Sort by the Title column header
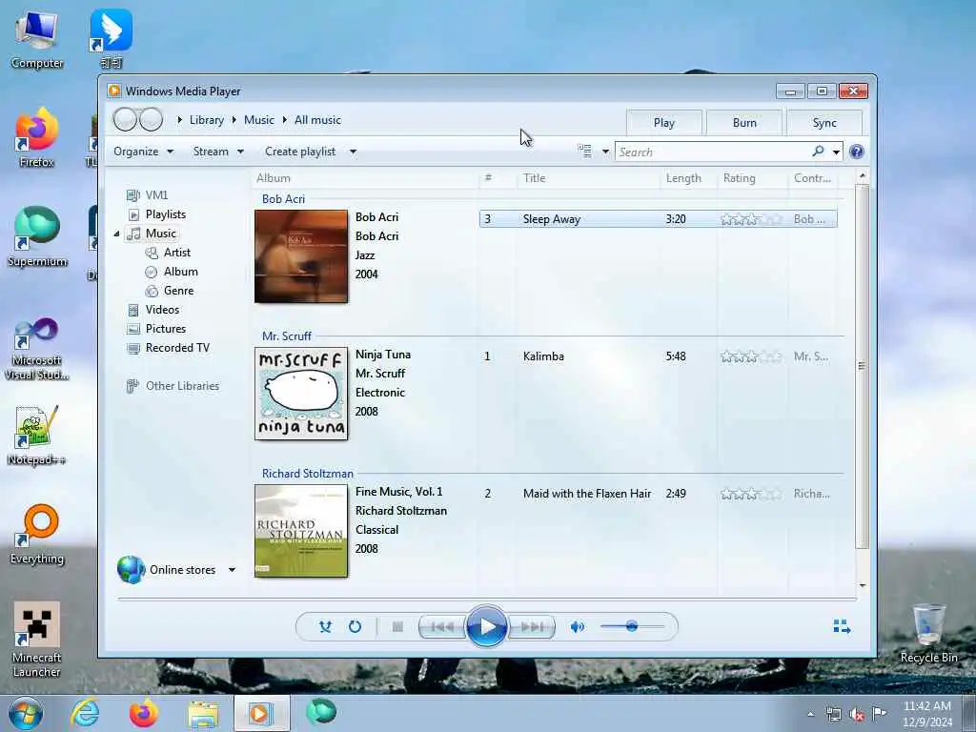 click(x=534, y=178)
